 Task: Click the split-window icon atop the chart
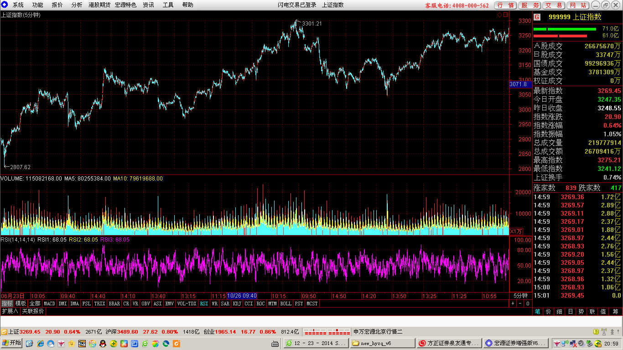[x=506, y=15]
